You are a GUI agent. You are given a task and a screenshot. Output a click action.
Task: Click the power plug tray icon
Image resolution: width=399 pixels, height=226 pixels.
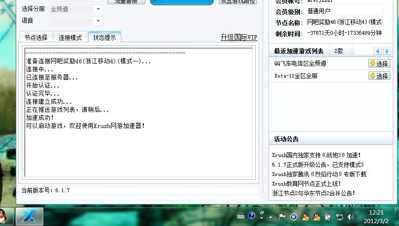point(328,217)
